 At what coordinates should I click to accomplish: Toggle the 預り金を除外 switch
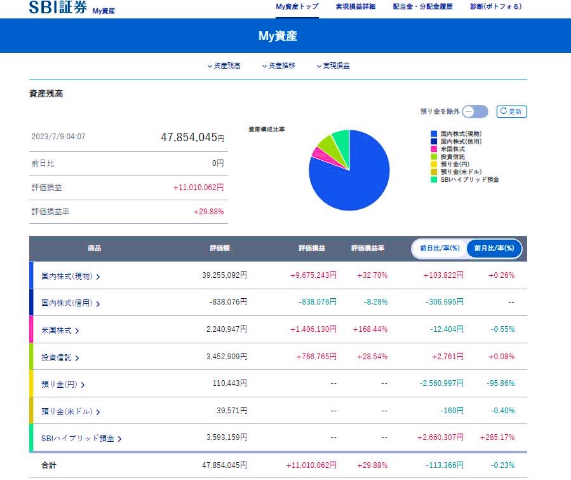coord(475,111)
